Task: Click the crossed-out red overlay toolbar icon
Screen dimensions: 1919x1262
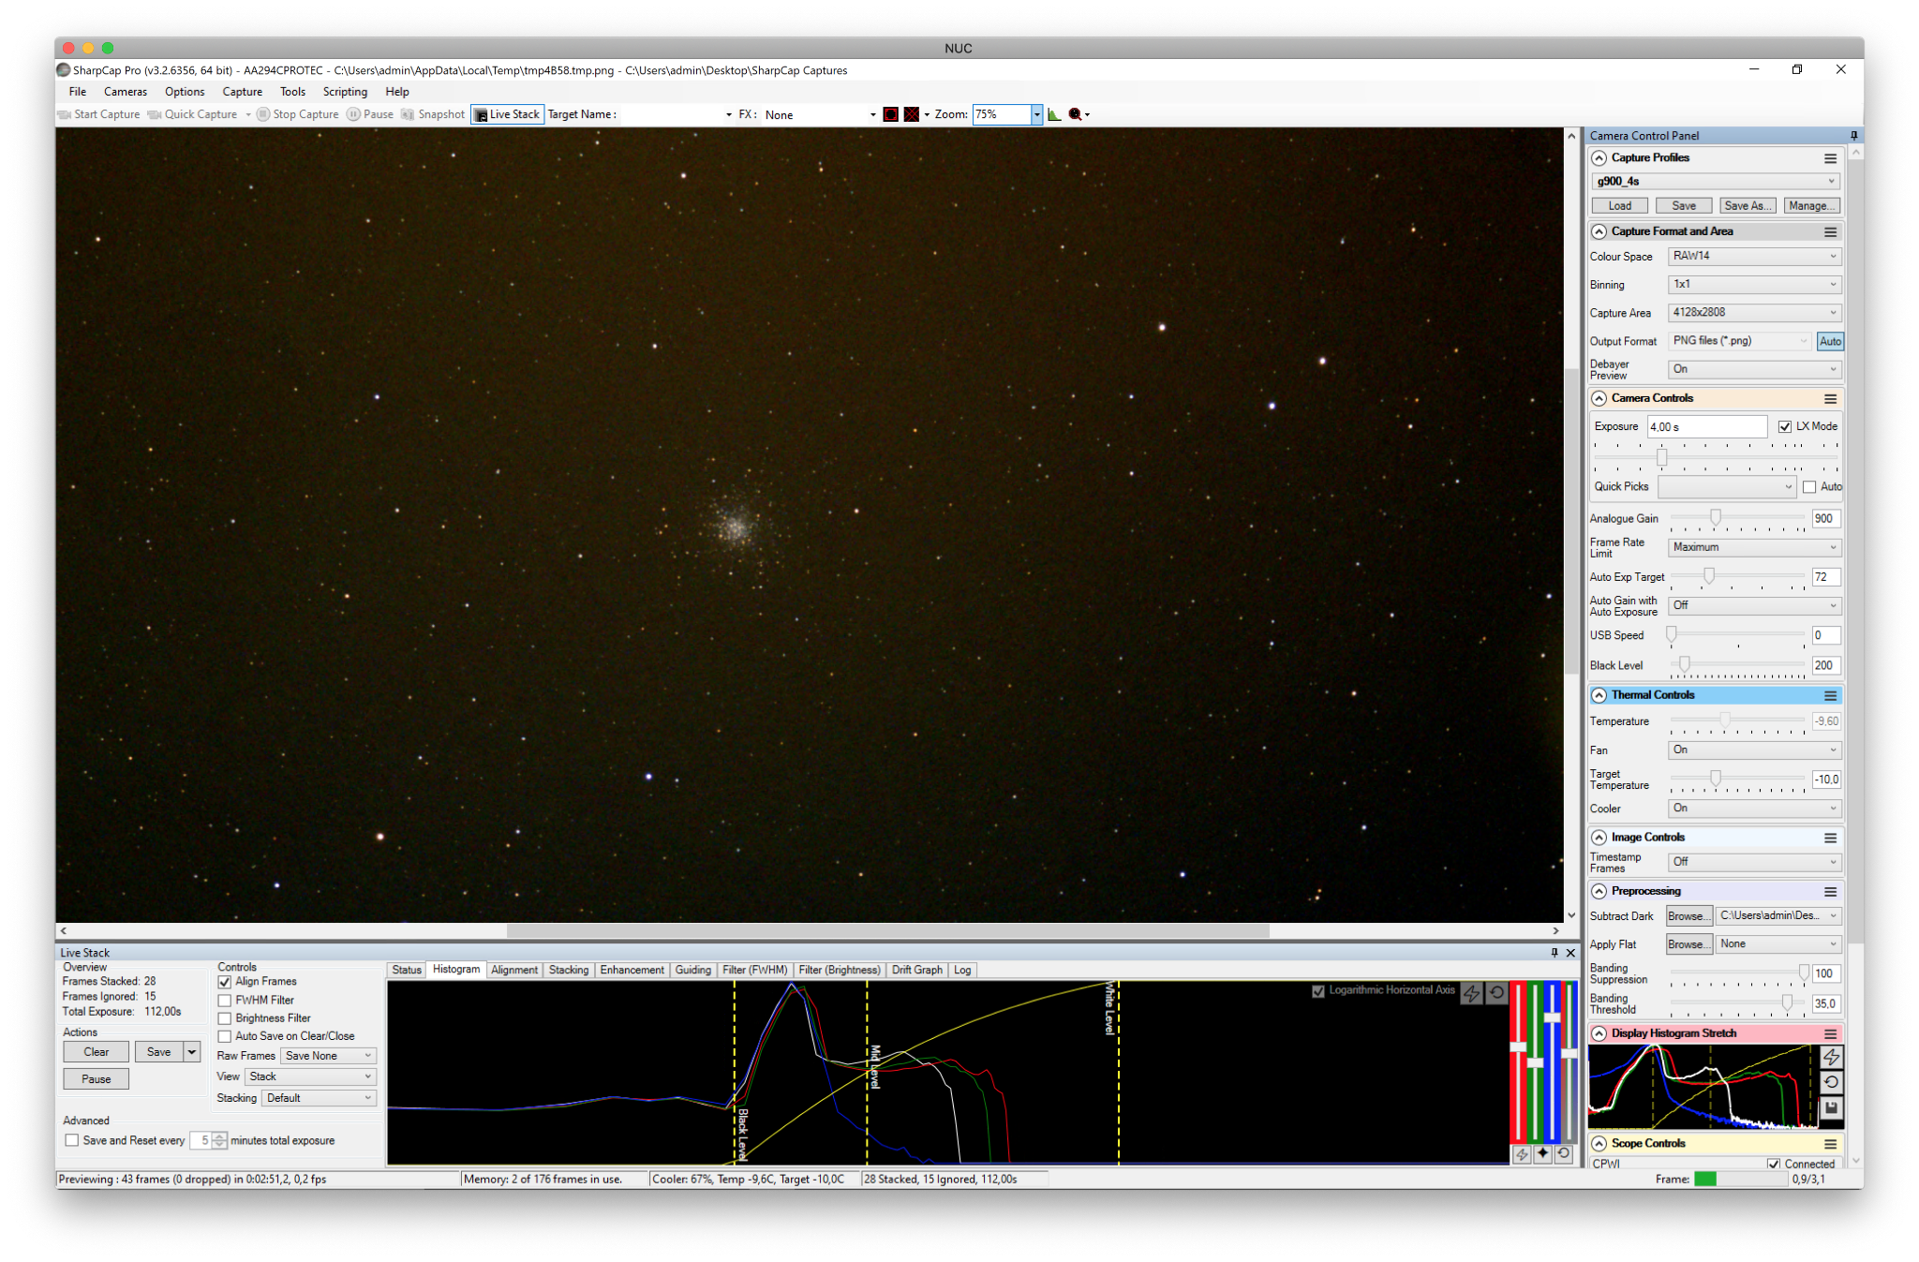Action: click(x=911, y=114)
